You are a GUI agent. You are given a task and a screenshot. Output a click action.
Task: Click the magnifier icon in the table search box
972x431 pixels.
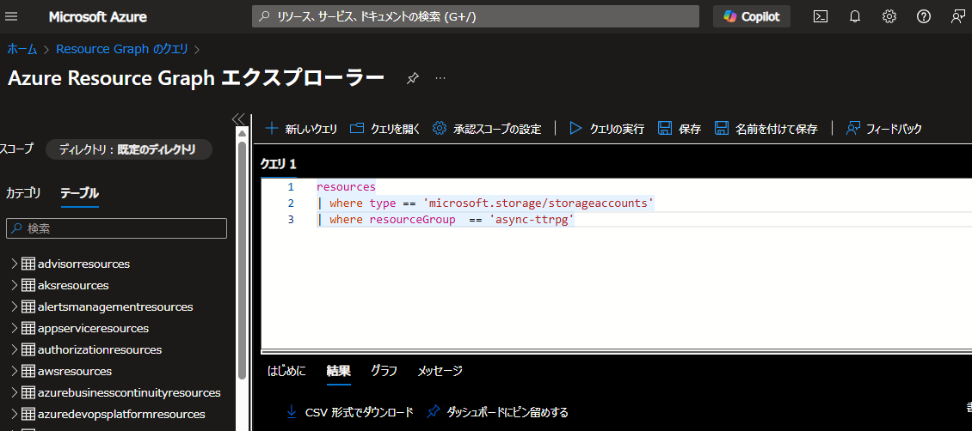coord(17,228)
